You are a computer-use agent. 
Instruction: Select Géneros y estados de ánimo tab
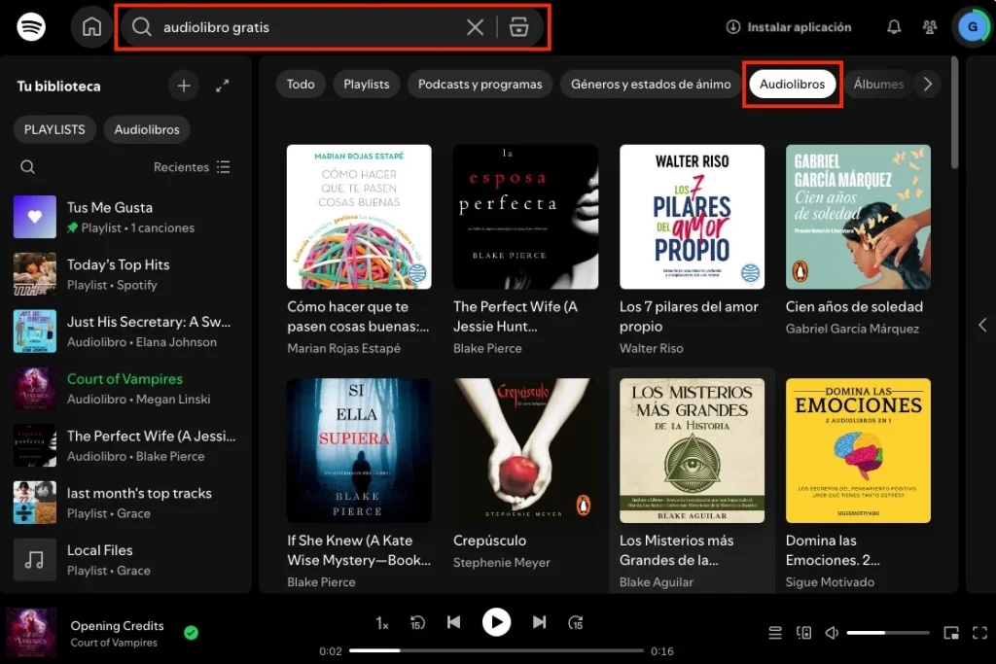point(651,84)
